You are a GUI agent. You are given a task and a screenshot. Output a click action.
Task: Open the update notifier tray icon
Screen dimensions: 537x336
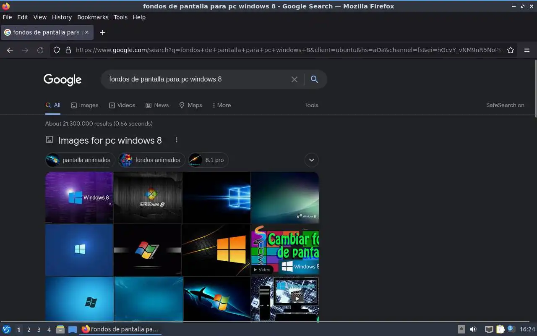(x=511, y=329)
